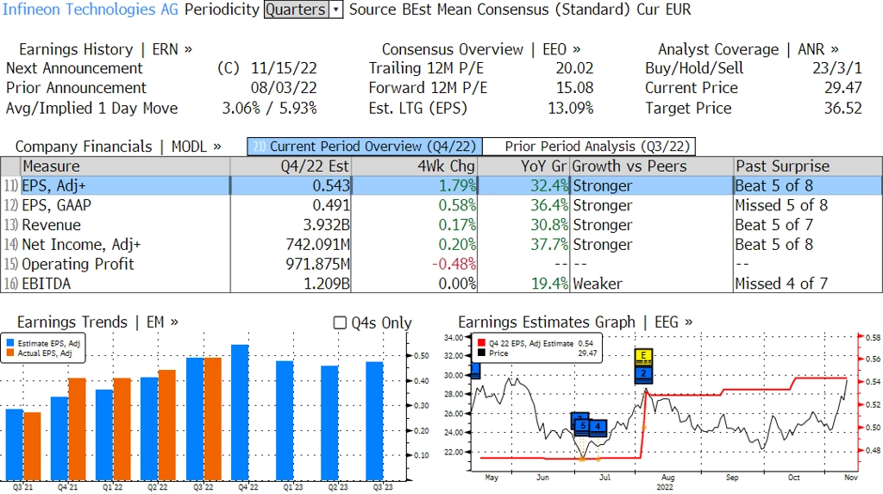883x494 pixels.
Task: Click the Next Announcement date 11/15/22
Action: click(x=284, y=68)
